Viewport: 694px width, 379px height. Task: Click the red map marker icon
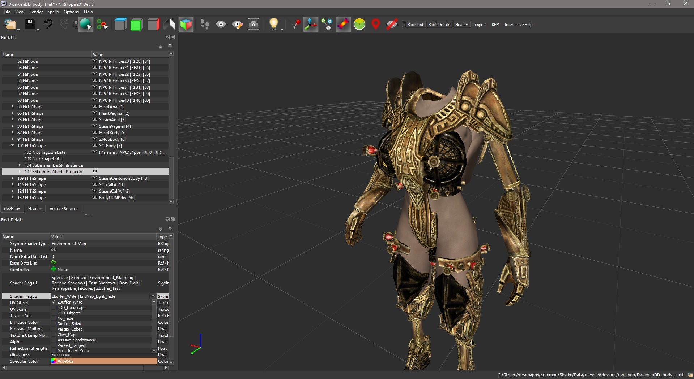[x=376, y=25]
